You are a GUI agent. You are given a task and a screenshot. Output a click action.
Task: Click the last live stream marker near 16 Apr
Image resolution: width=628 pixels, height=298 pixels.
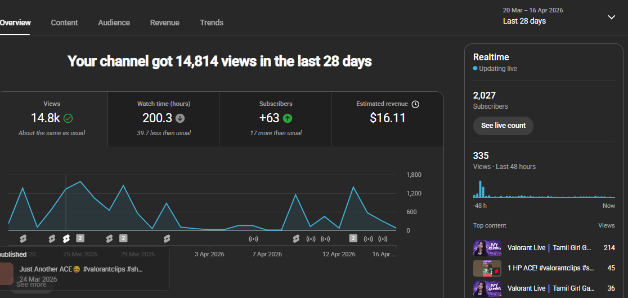[x=384, y=238]
